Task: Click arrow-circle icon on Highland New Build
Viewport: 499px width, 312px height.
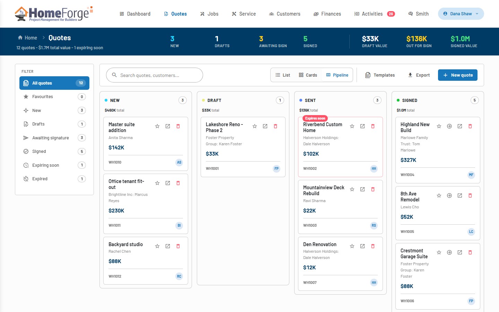Action: click(x=449, y=126)
